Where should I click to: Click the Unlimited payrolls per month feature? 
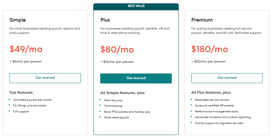coord(32,100)
